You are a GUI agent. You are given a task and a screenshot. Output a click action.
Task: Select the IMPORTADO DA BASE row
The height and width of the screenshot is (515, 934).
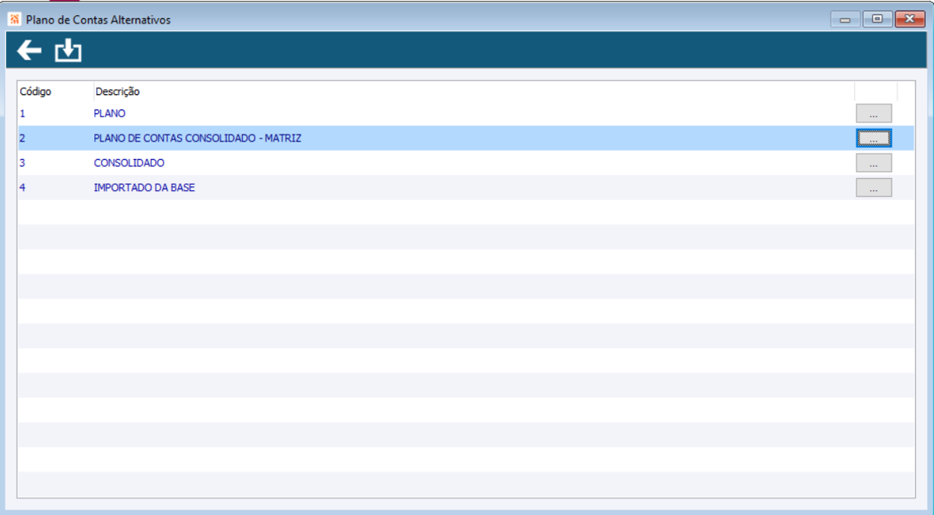[466, 188]
